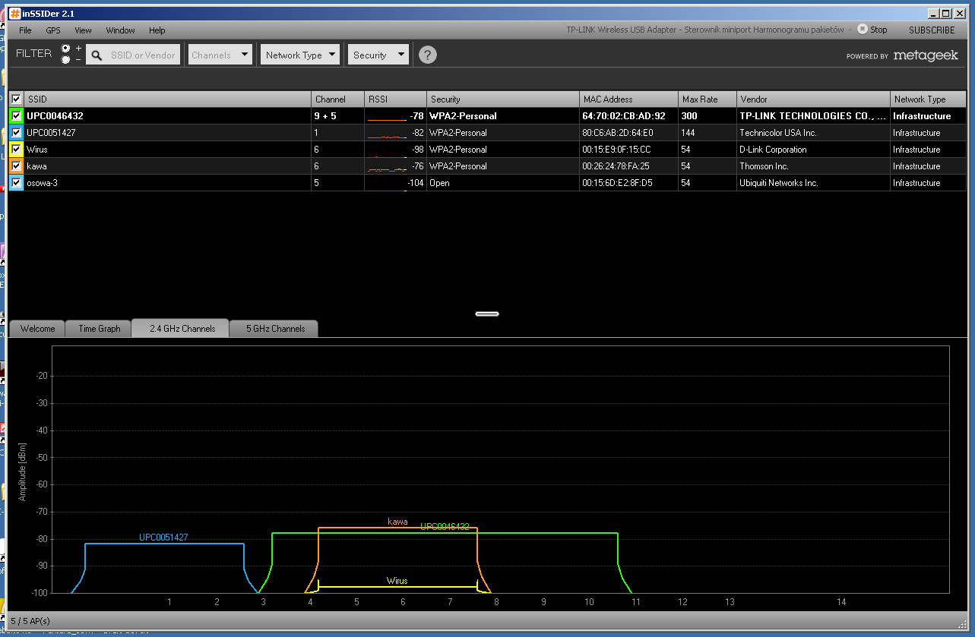Click MAC address 00:15:6D:E2:8F:D5
Viewport: 975px width, 637px height.
tap(617, 183)
